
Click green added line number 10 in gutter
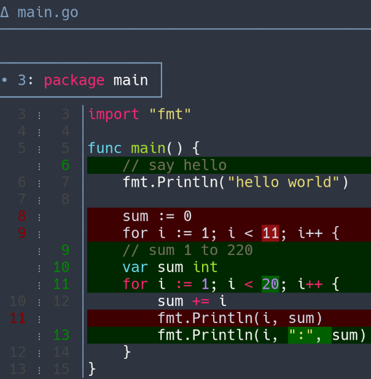coord(61,267)
